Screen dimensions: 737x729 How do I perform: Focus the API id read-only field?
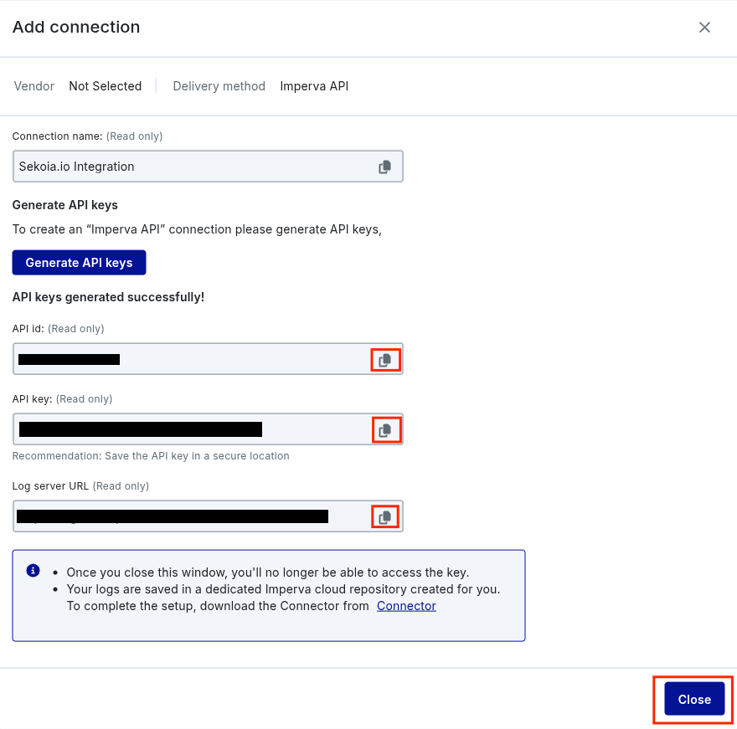pyautogui.click(x=234, y=359)
